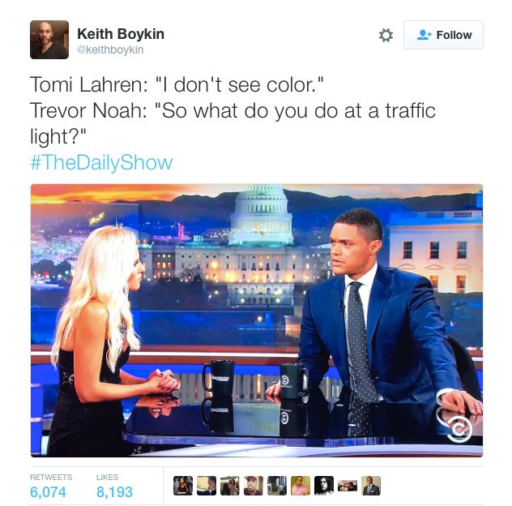This screenshot has height=506, width=512.
Task: Open the @keithboykin handle link
Action: [x=110, y=49]
